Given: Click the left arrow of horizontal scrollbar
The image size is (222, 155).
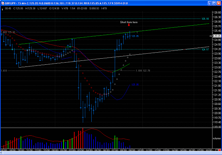Looking at the screenshot, I should click(x=1, y=153).
